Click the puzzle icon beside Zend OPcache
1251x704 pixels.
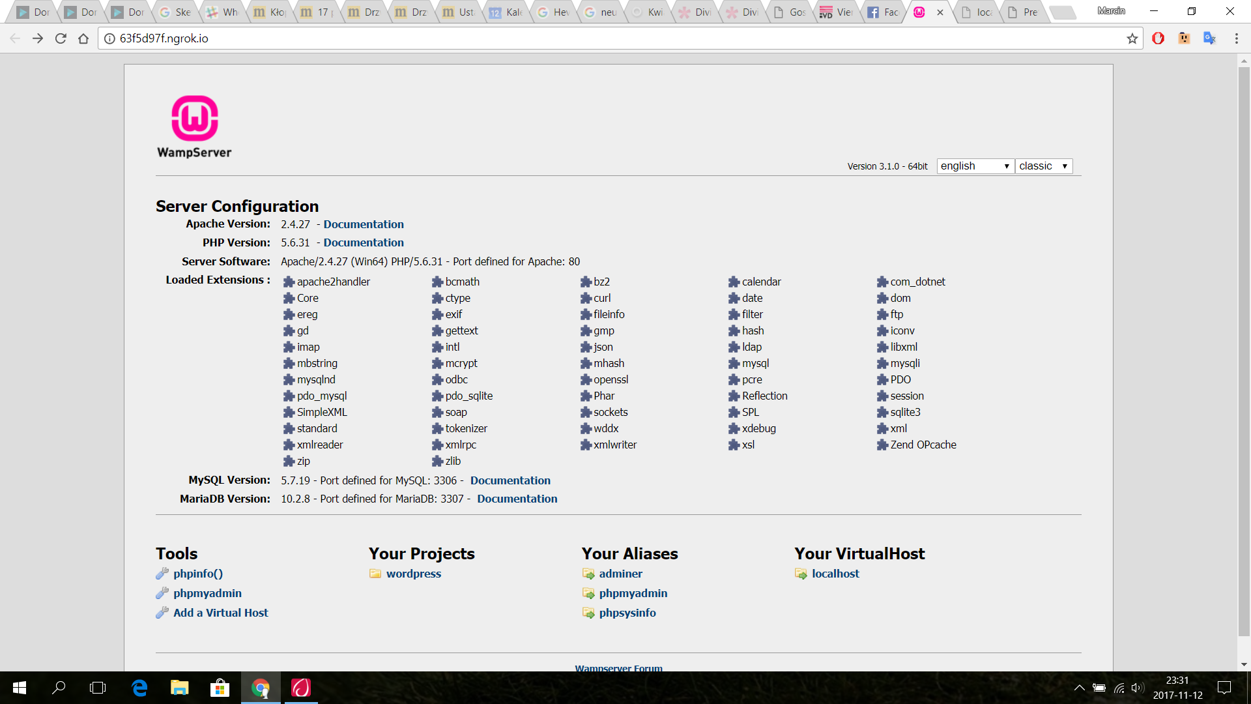[x=882, y=445]
